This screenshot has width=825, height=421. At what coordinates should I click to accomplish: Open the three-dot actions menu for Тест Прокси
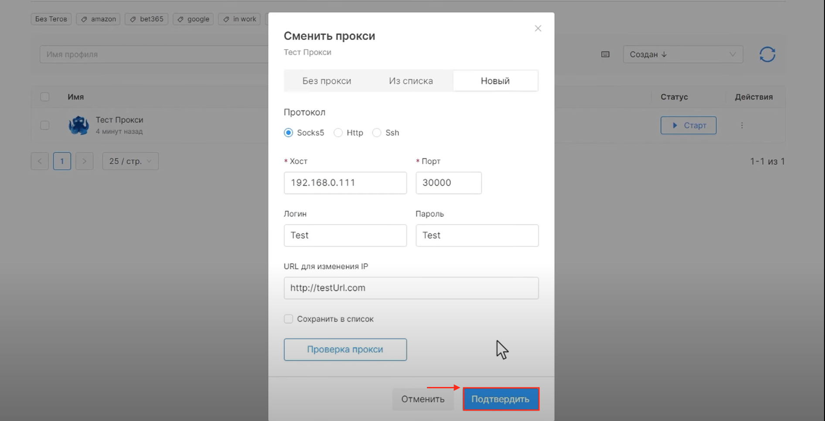coord(742,125)
